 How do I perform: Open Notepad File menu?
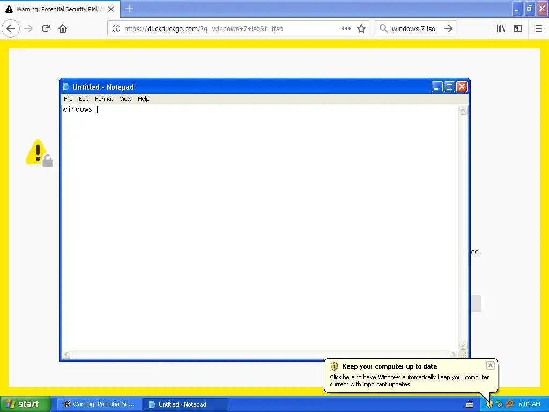(x=68, y=99)
